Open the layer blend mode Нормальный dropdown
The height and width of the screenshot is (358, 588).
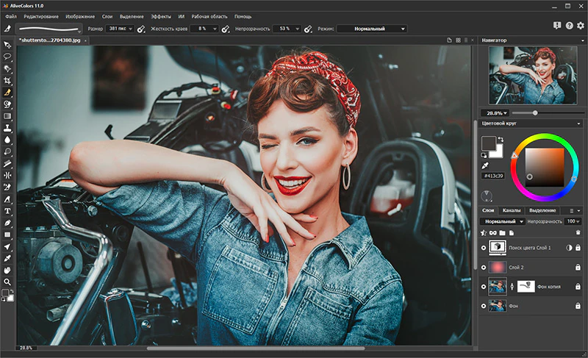click(503, 221)
